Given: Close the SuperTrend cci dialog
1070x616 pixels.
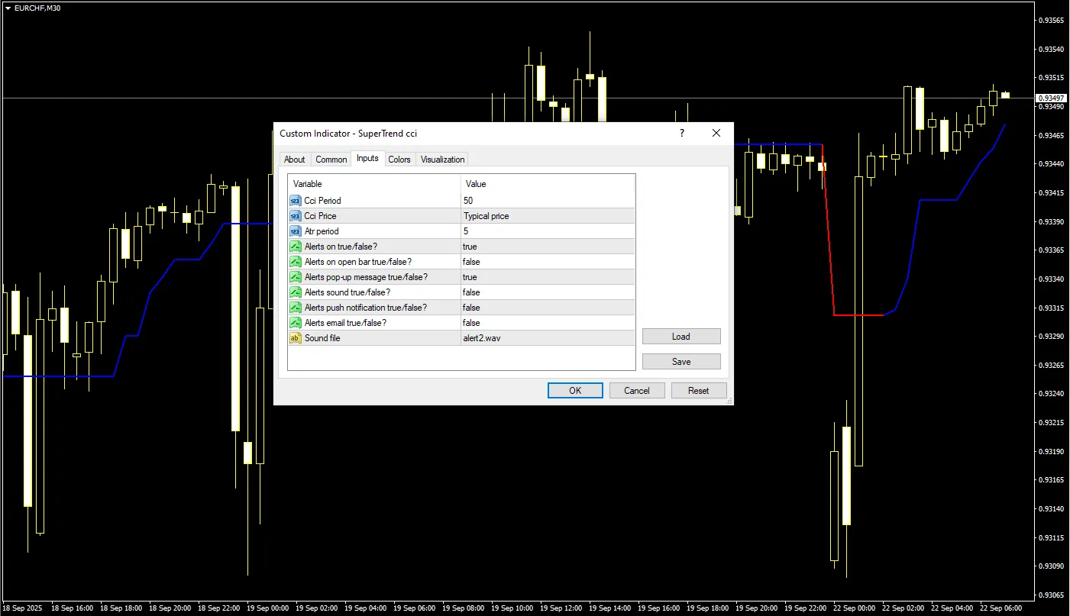Looking at the screenshot, I should pyautogui.click(x=716, y=133).
